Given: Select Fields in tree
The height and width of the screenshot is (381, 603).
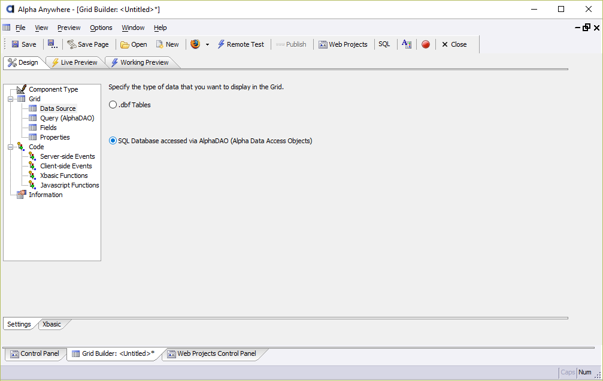Looking at the screenshot, I should point(49,128).
